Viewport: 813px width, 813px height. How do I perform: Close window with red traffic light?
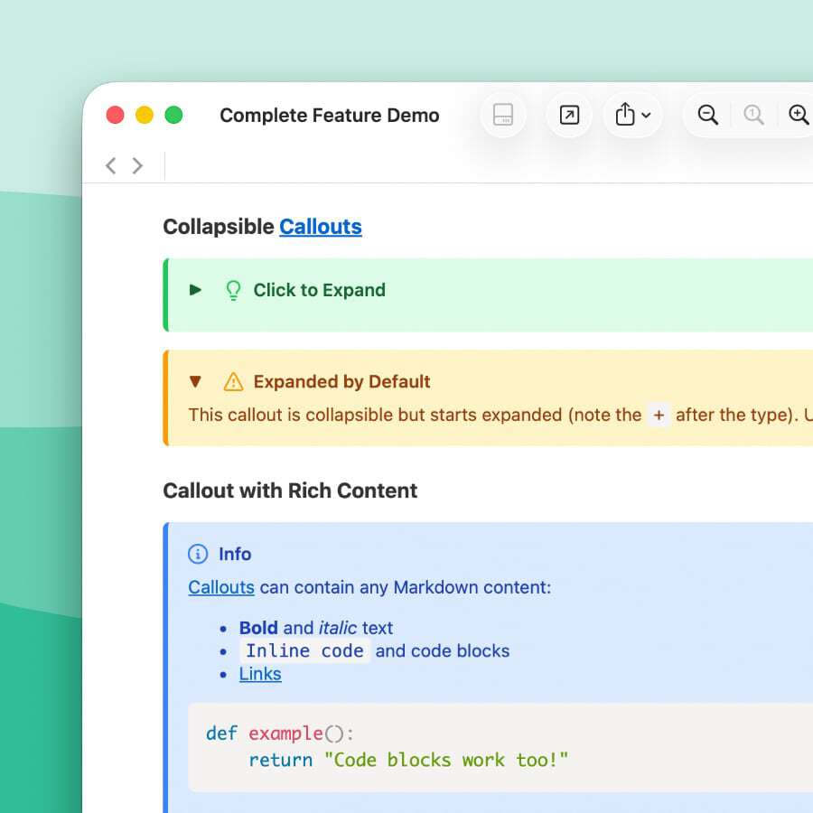(x=115, y=115)
